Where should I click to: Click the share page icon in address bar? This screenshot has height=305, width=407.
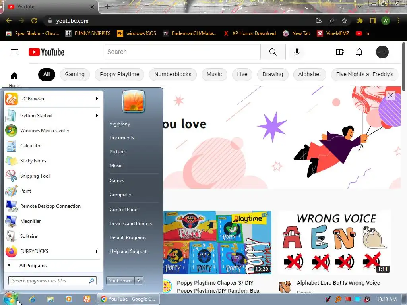(x=331, y=21)
